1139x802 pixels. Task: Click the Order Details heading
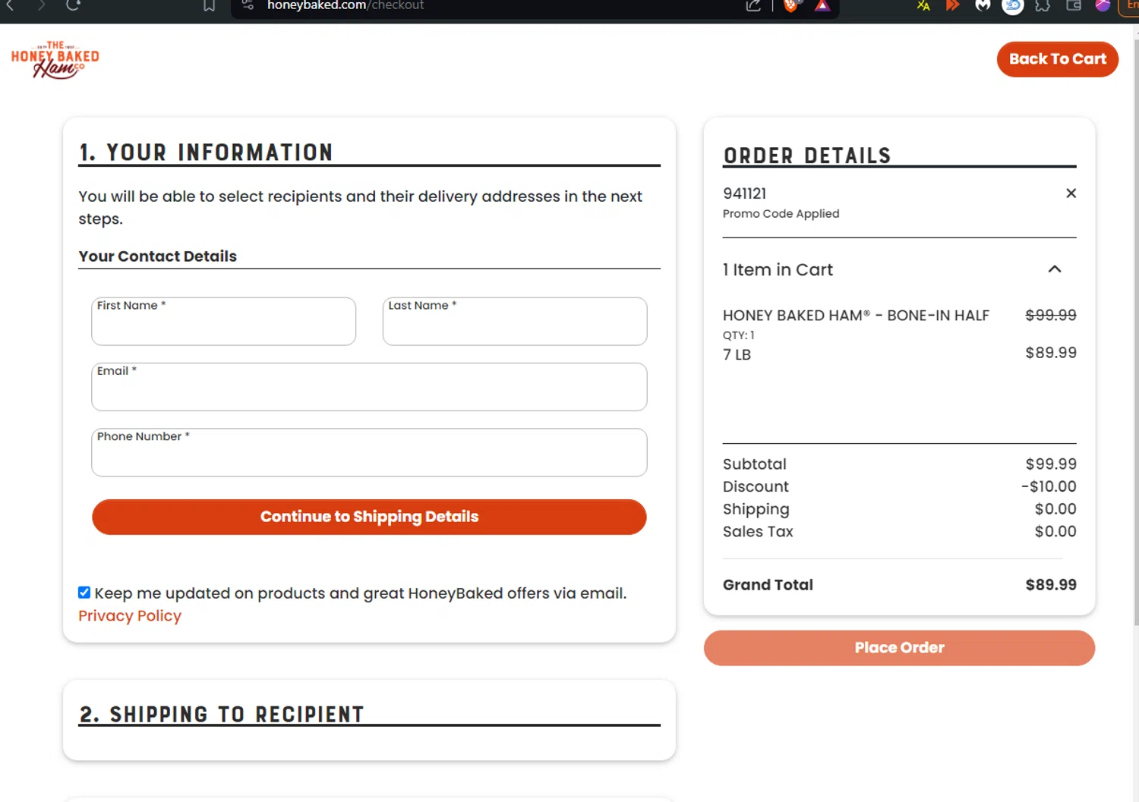(807, 156)
